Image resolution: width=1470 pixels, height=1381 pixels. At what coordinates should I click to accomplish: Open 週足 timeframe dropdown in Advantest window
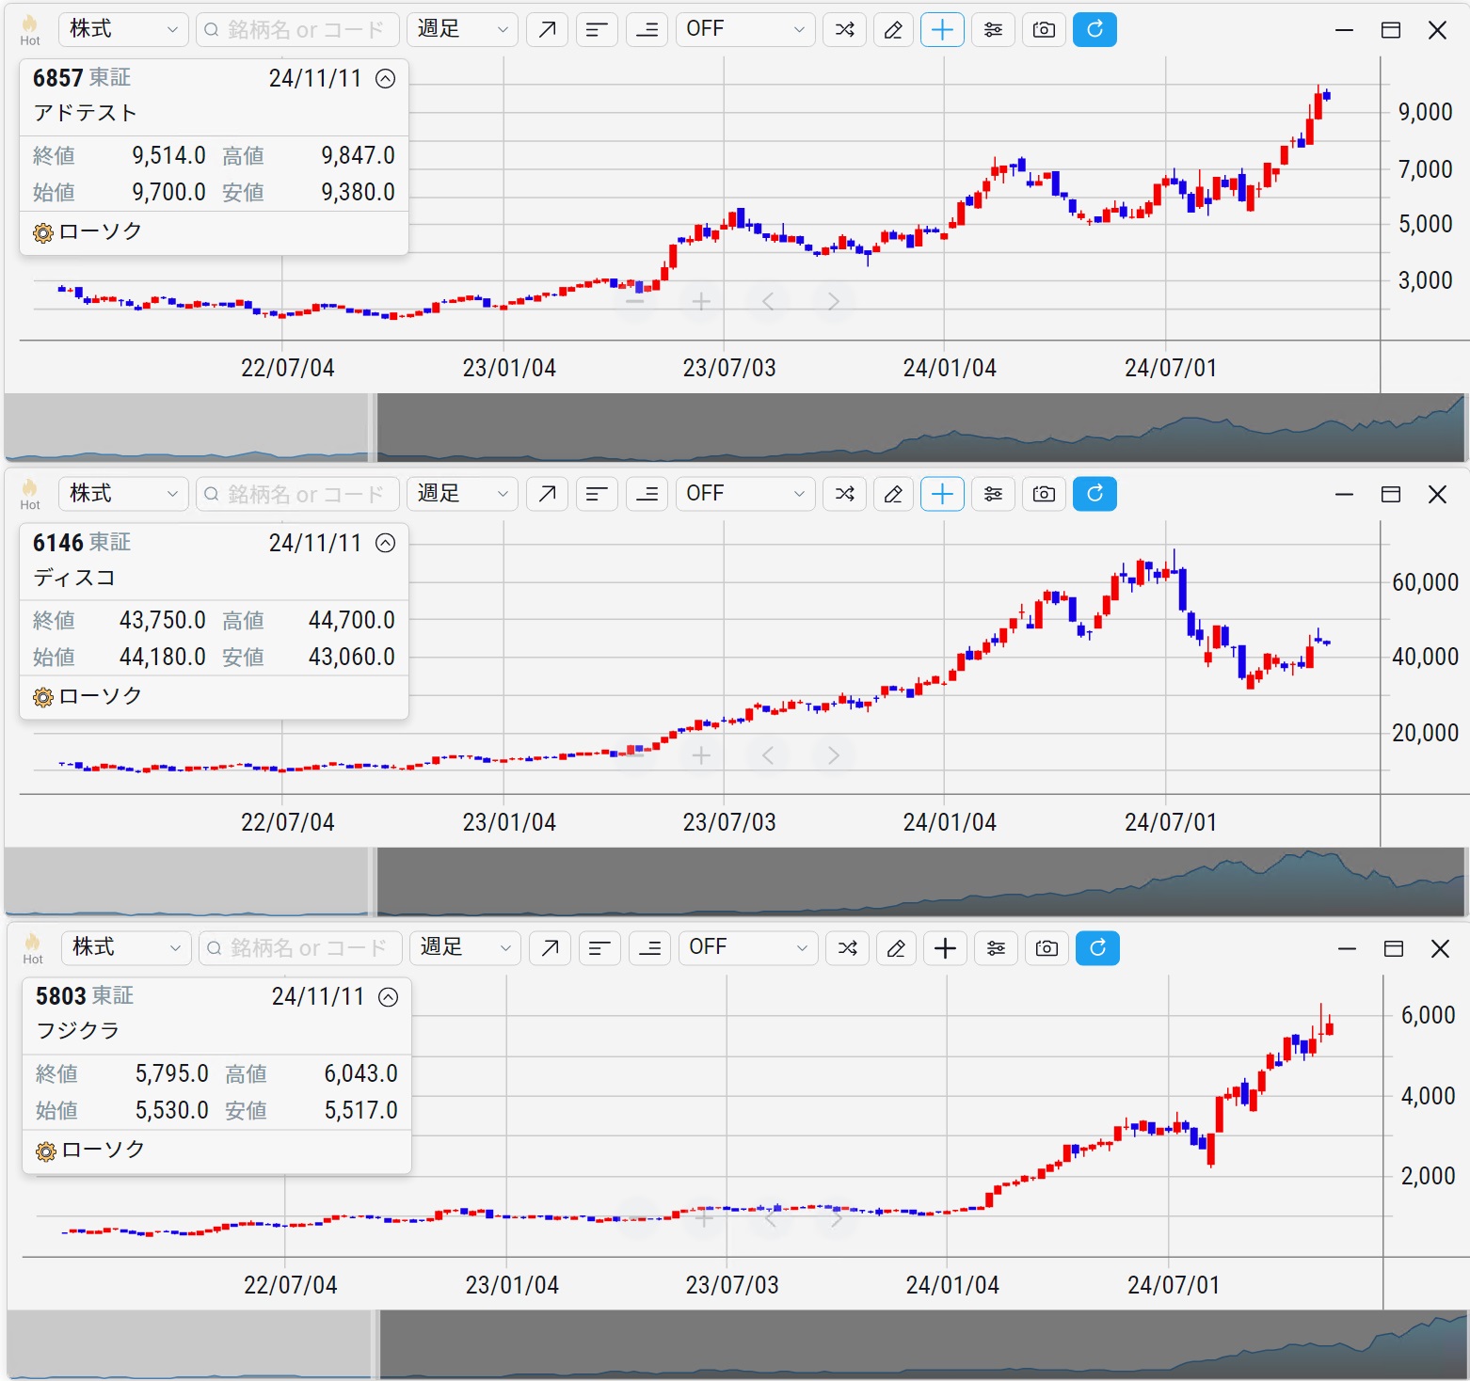click(x=462, y=29)
